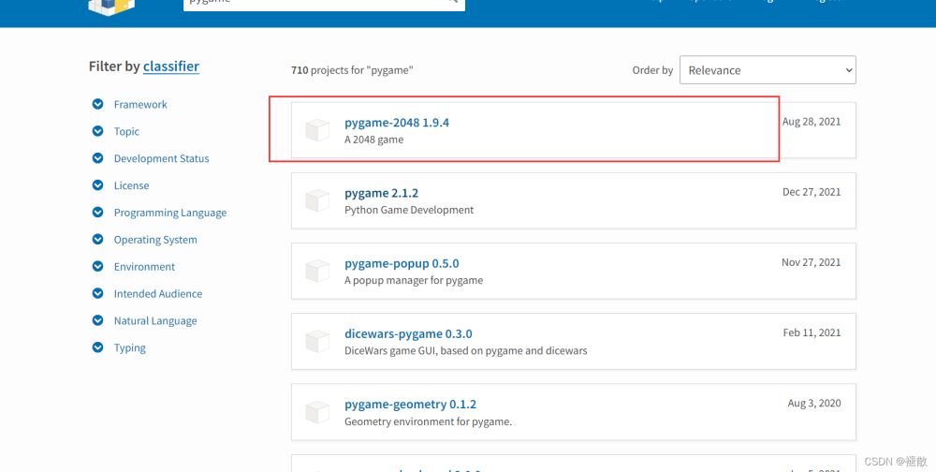
Task: Click the package icon beside dicewars-pygame
Action: tap(318, 342)
